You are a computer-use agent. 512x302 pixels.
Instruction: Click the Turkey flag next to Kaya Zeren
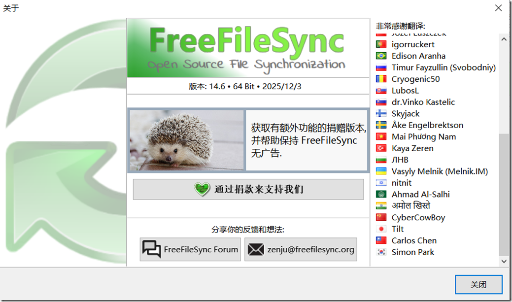tap(381, 148)
